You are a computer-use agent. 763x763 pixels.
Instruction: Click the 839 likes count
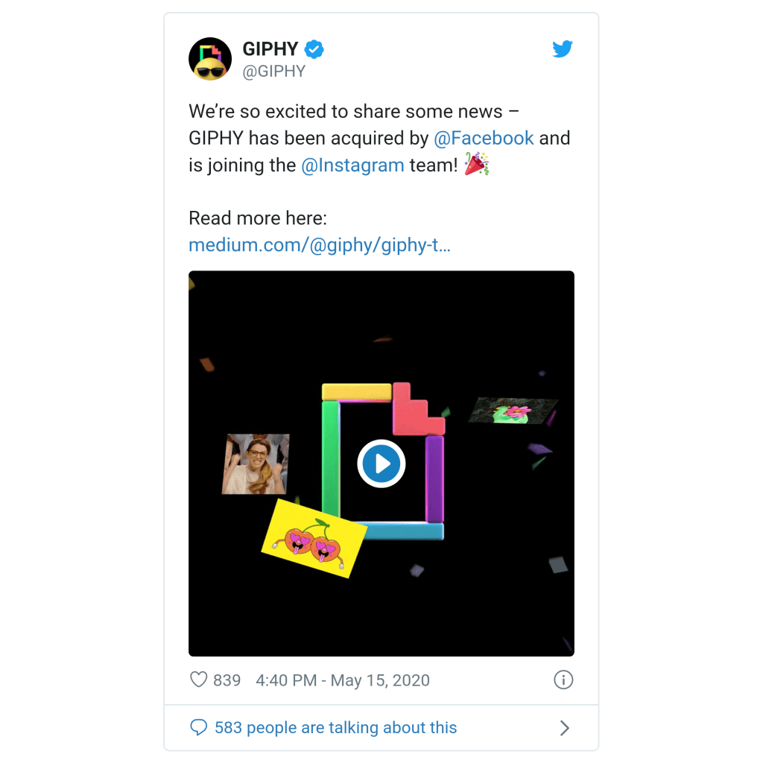tap(227, 680)
